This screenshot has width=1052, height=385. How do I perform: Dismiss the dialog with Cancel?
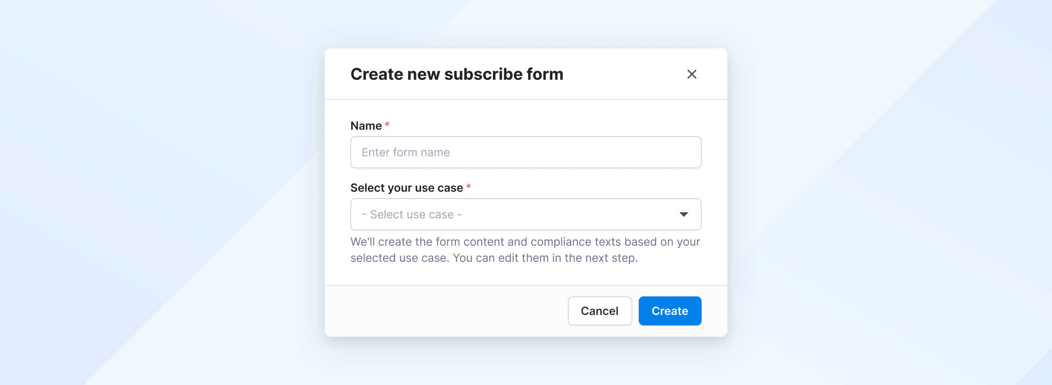coord(599,310)
